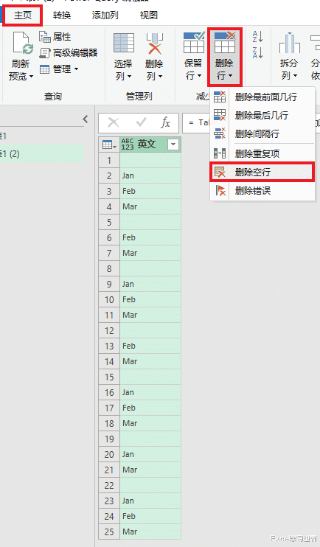Open the table corner menu icon

[109, 144]
